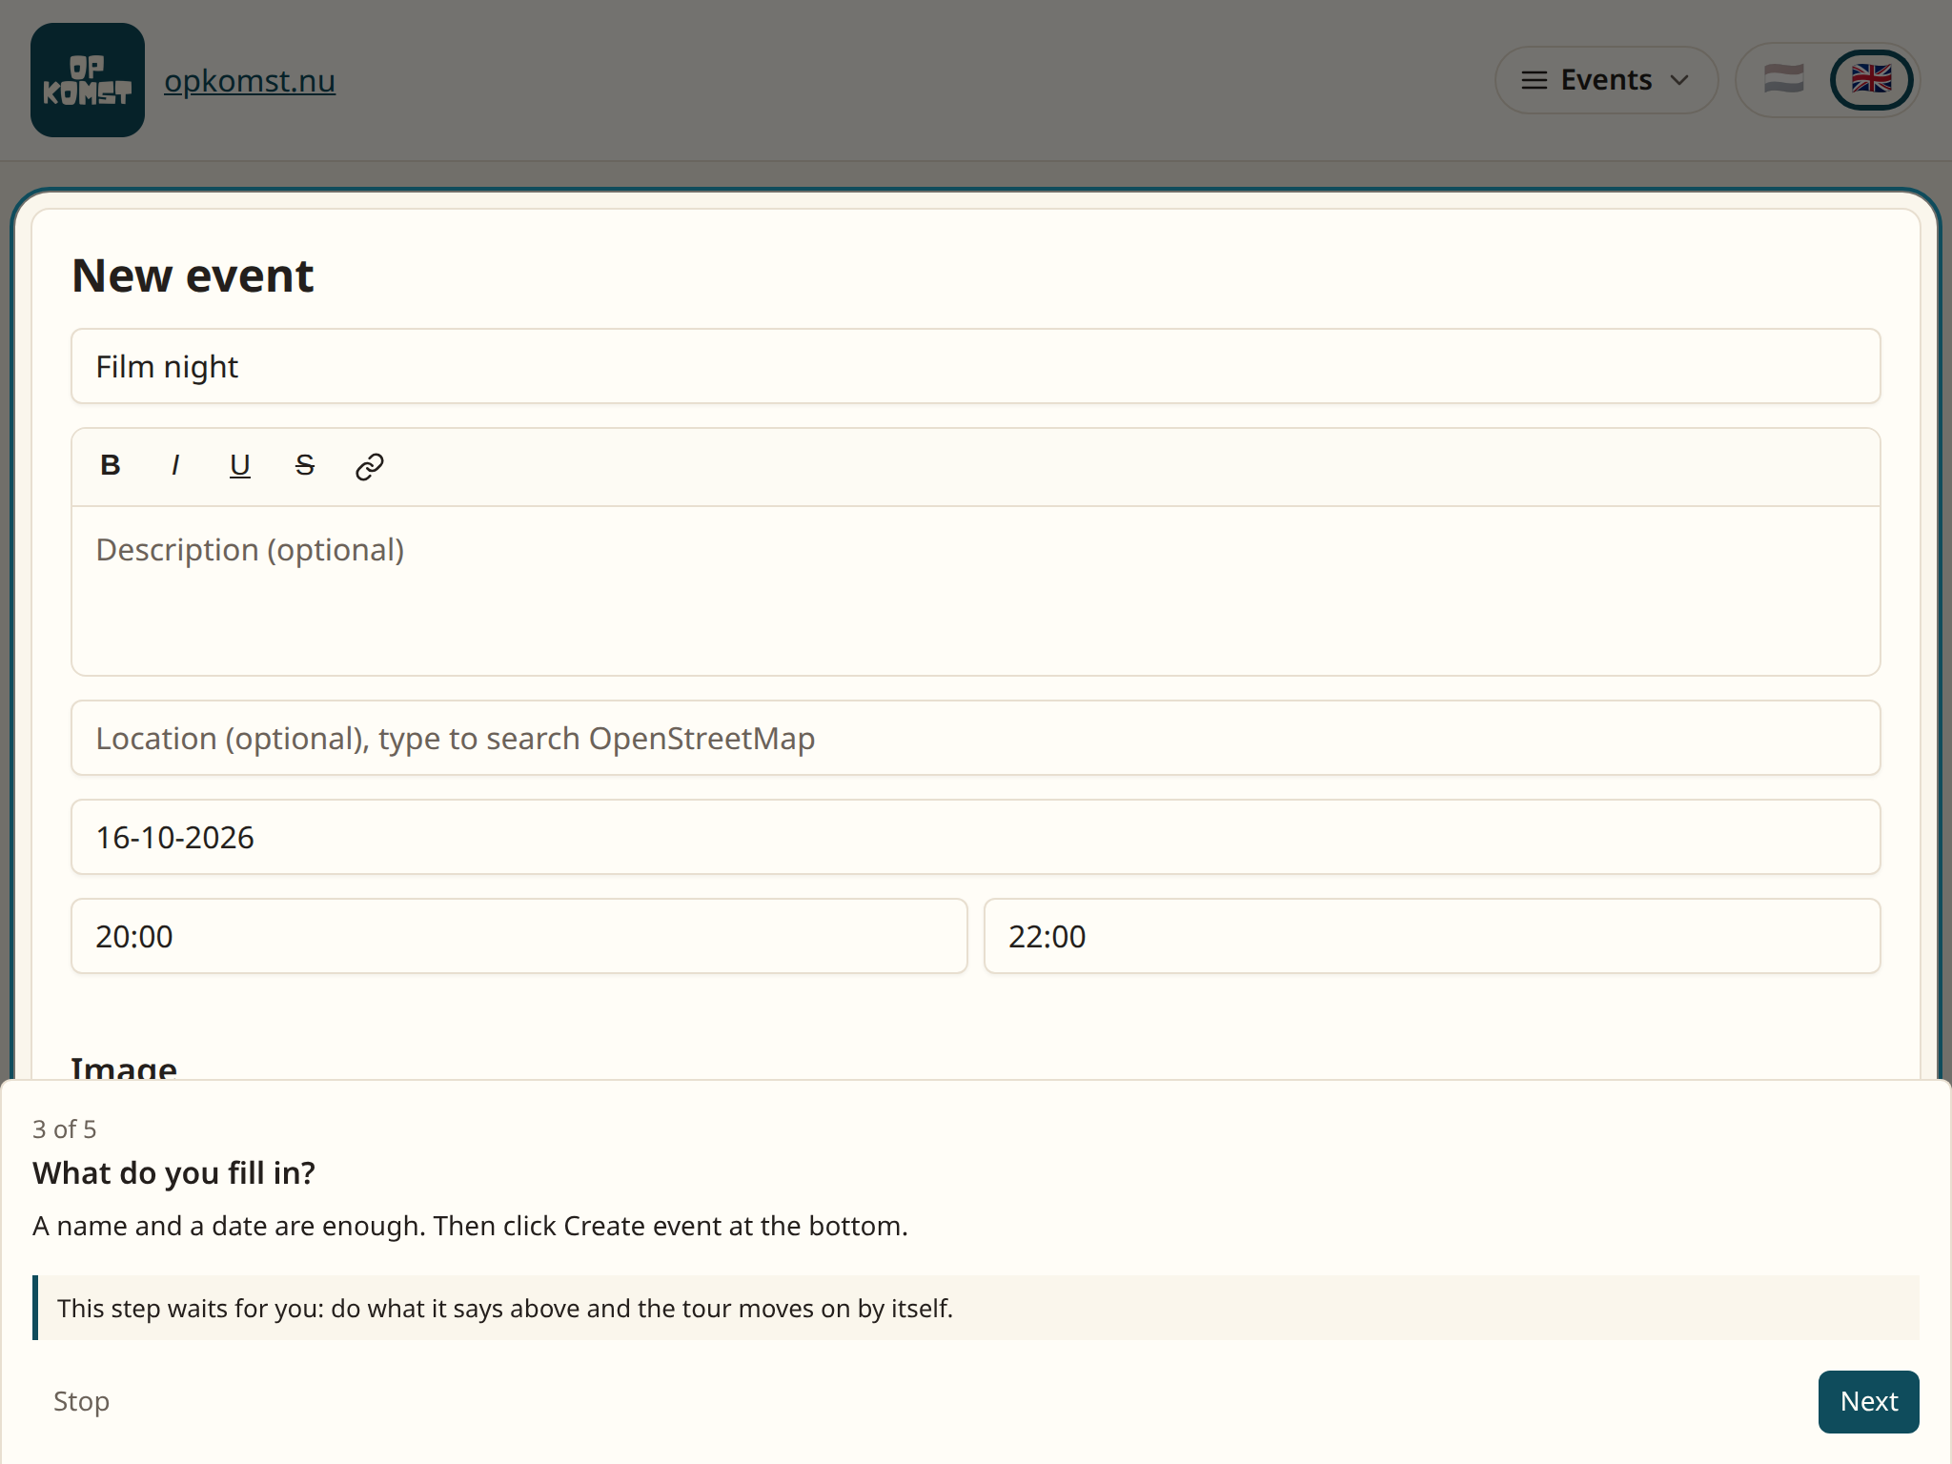The image size is (1952, 1464).
Task: Toggle bold formatting
Action: tap(111, 466)
